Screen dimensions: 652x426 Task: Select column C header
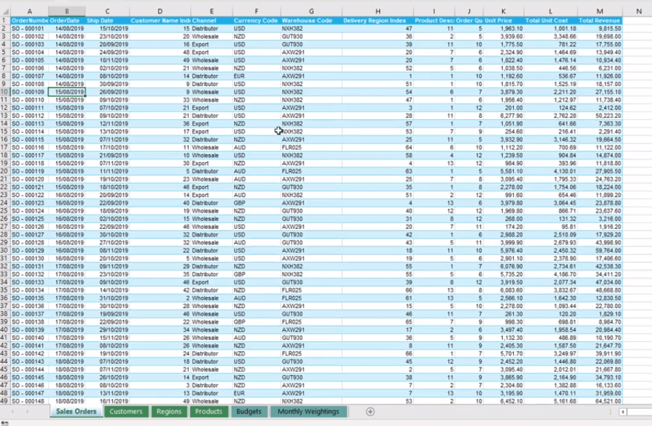coord(108,11)
